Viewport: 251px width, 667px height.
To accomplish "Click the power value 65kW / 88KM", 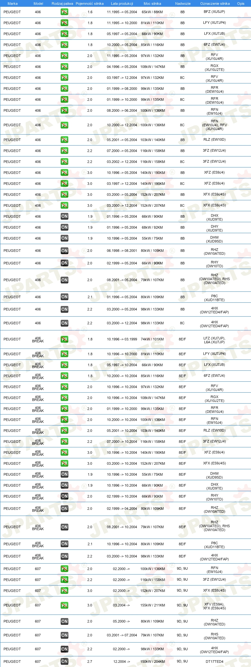I will (x=152, y=12).
